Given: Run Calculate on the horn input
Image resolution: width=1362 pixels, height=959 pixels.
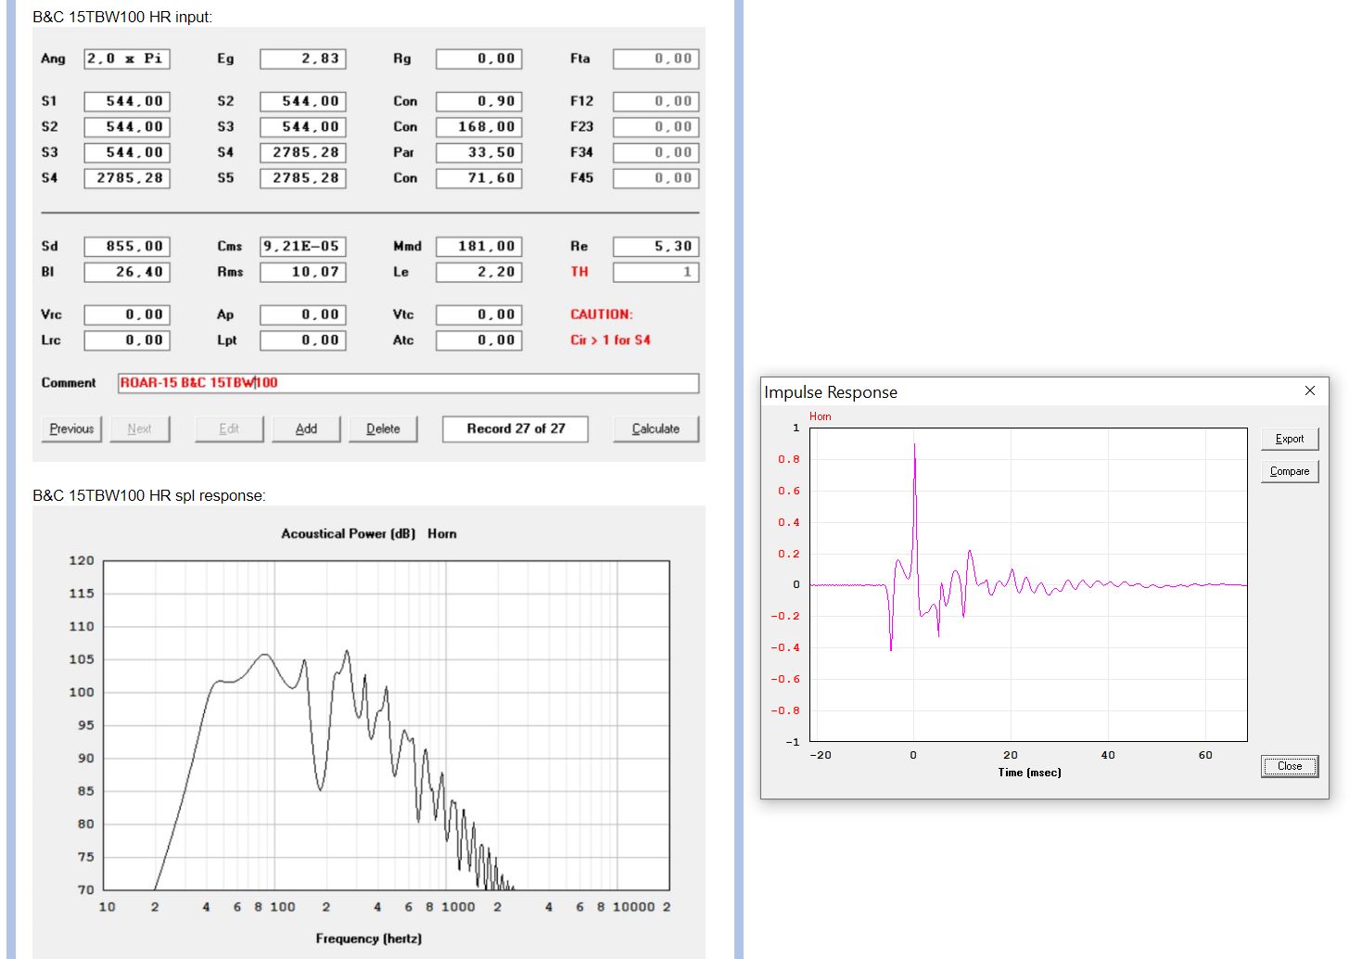Looking at the screenshot, I should click(x=656, y=429).
